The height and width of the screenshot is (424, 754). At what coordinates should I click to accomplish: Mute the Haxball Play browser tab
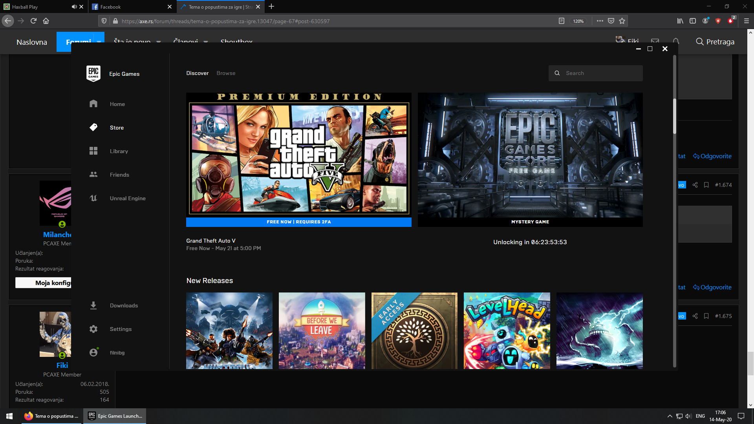click(x=74, y=7)
